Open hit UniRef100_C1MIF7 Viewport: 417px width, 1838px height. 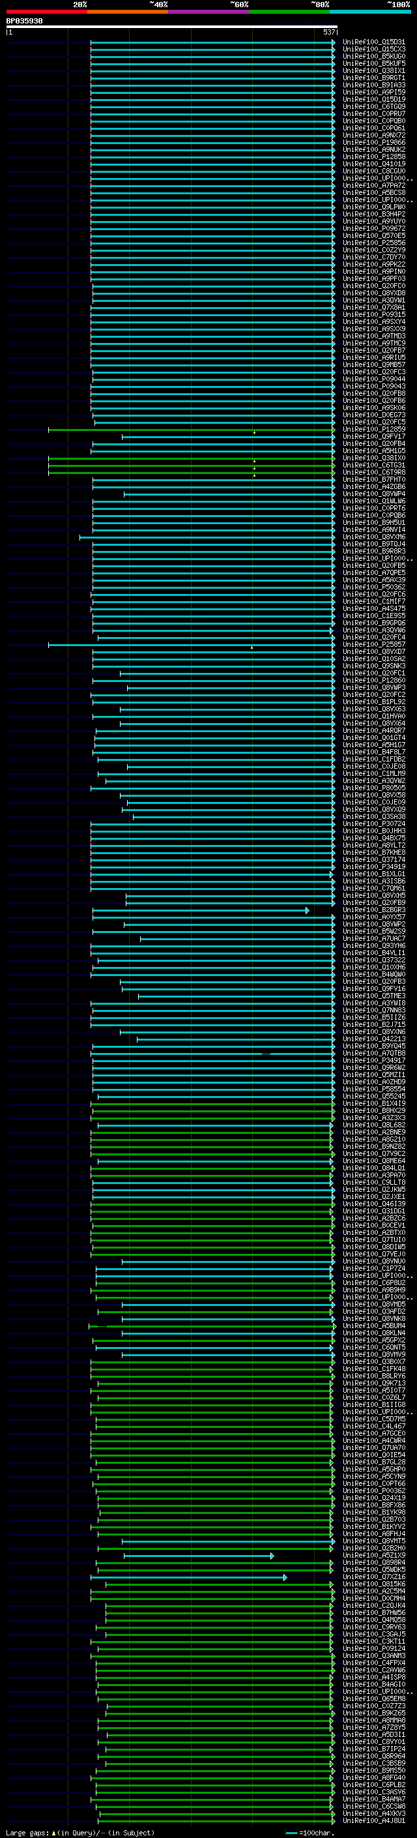[x=373, y=602]
